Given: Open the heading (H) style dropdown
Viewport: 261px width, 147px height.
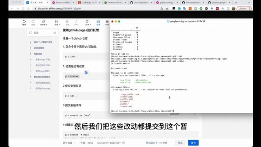Looking at the screenshot, I should pos(57,22).
